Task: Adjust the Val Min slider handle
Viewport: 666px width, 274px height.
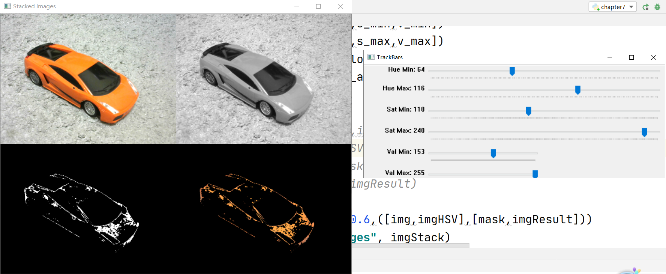Action: [x=493, y=153]
